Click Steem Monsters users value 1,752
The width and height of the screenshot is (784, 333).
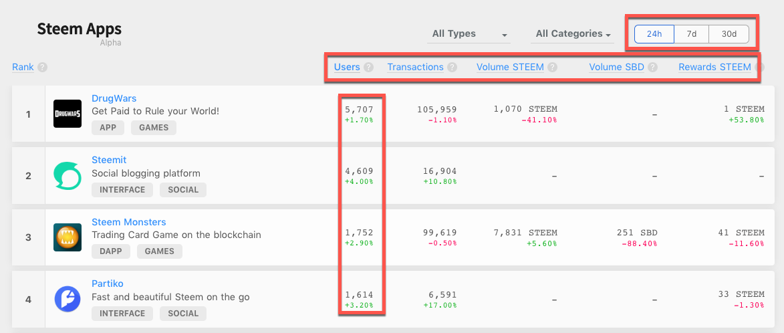click(x=359, y=233)
